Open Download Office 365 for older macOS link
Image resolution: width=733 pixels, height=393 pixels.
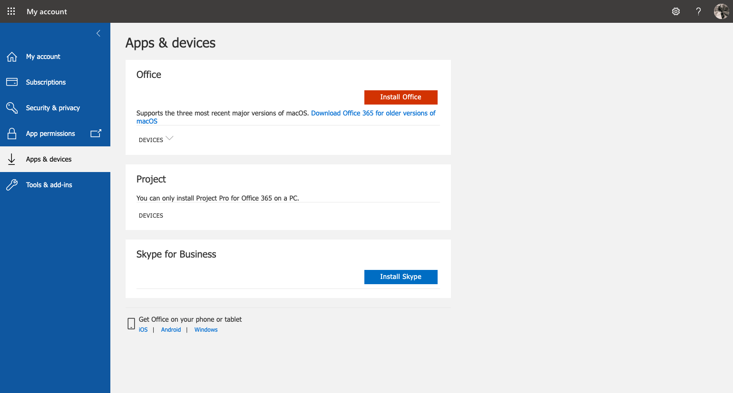pyautogui.click(x=373, y=113)
